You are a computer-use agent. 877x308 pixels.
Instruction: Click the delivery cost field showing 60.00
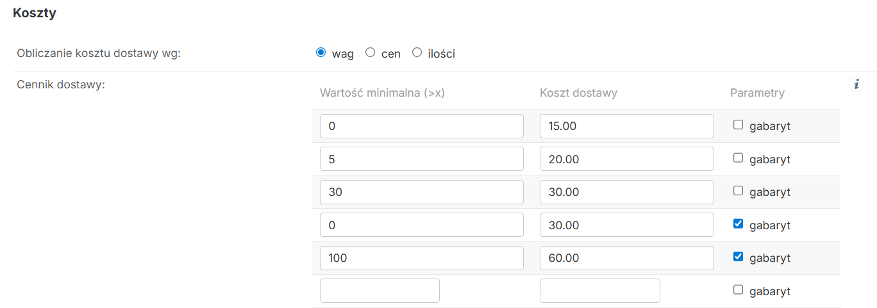pos(627,258)
